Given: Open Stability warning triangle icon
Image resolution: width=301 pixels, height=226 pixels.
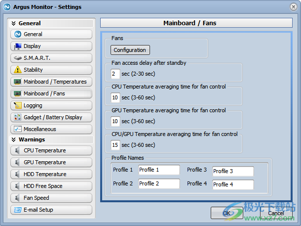Looking at the screenshot, I should point(18,70).
